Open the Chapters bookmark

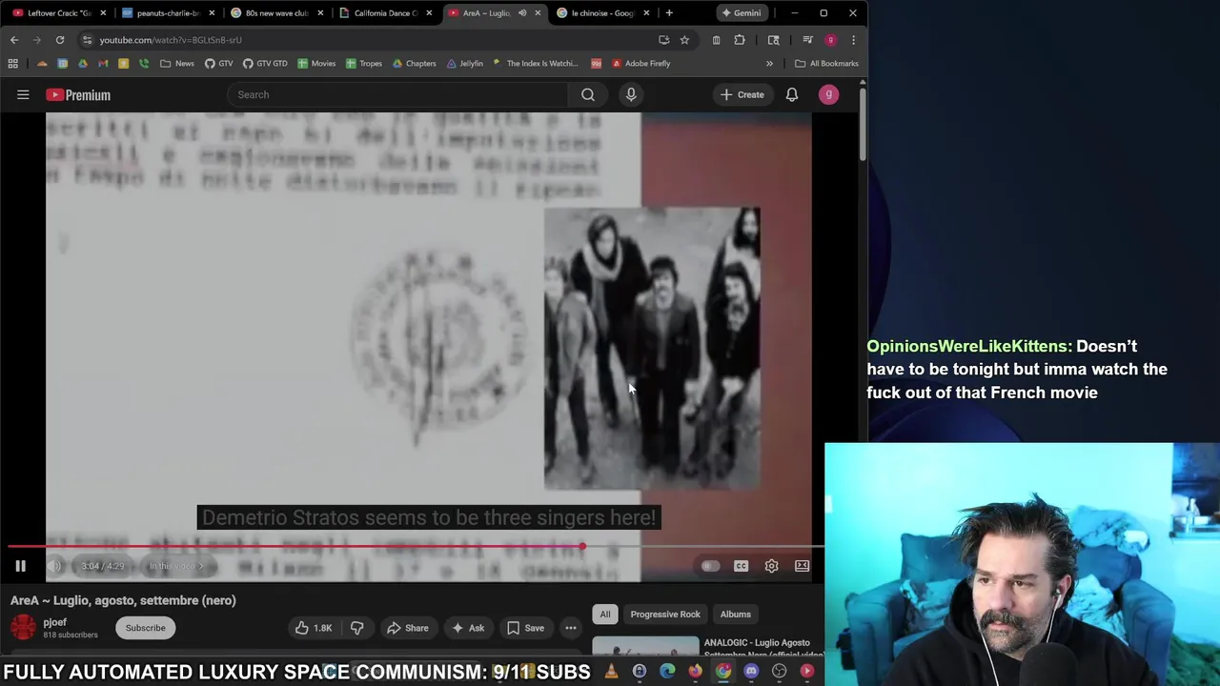[x=414, y=64]
